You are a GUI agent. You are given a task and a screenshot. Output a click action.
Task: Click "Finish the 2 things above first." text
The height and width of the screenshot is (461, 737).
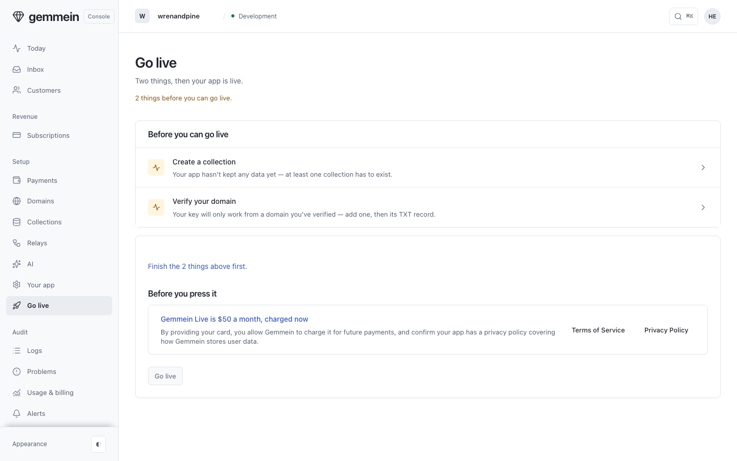pyautogui.click(x=198, y=266)
